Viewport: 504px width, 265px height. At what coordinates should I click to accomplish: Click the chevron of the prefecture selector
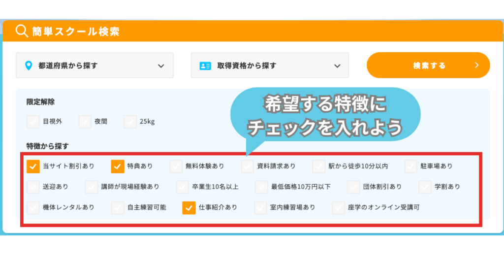161,66
